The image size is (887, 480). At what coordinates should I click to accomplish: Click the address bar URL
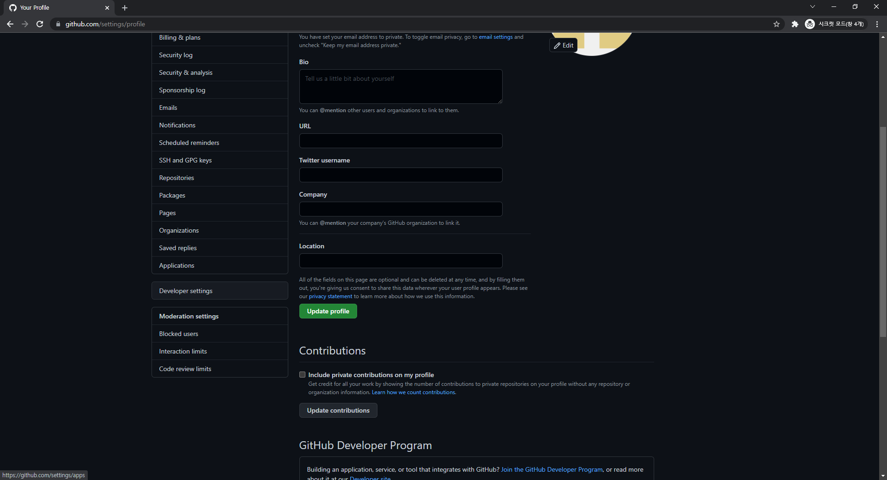pyautogui.click(x=105, y=24)
